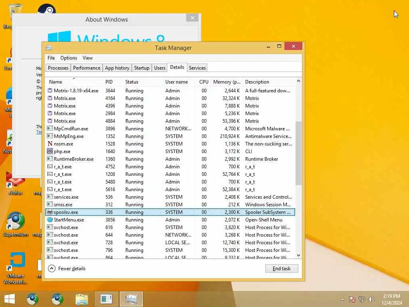409x307 pixels.
Task: Sort by the Name column header
Action: point(74,82)
